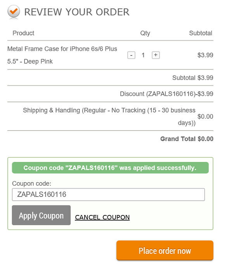Click the REVIEW YOUR ORDER heading

[77, 12]
